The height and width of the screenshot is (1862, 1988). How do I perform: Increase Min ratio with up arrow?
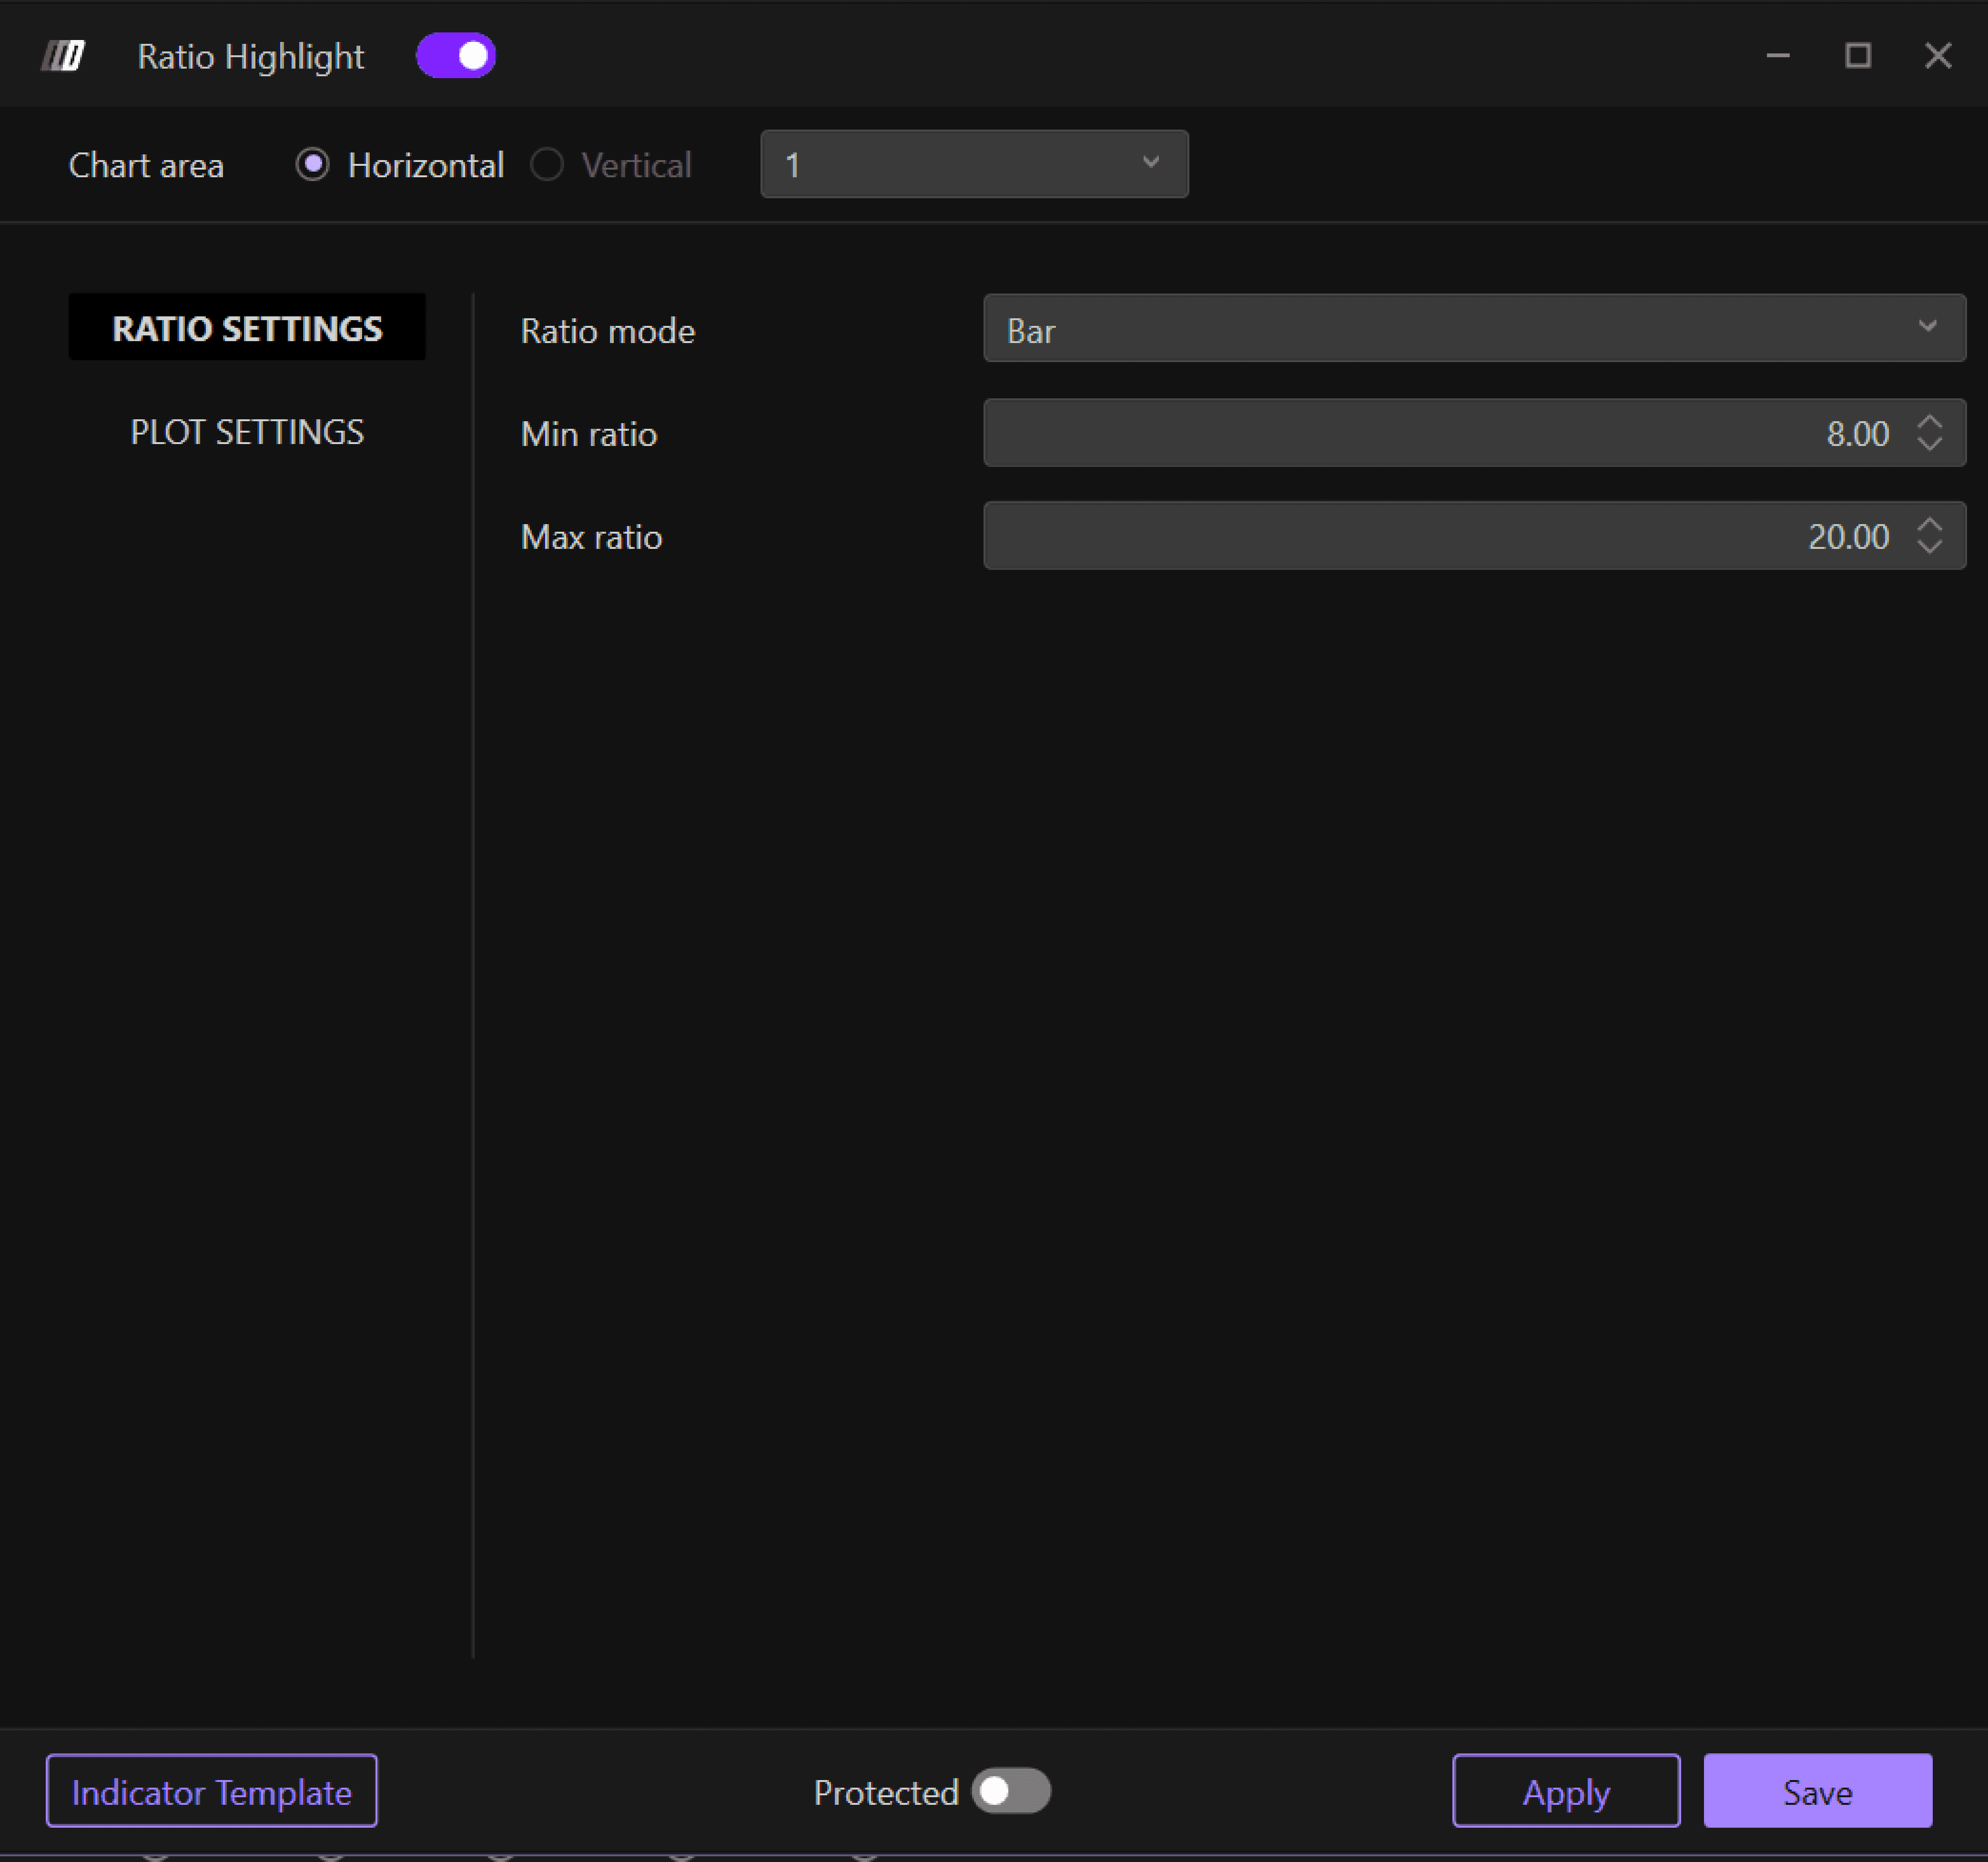pos(1929,422)
